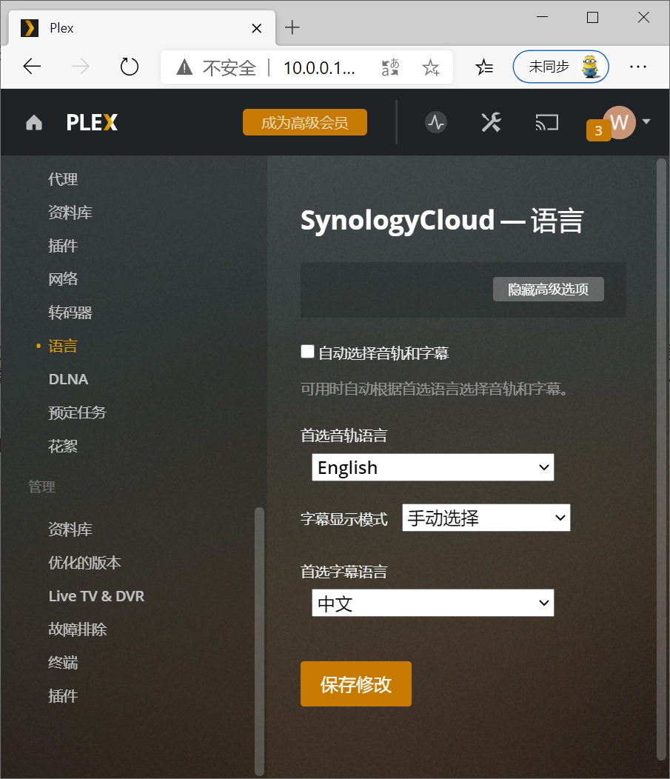Image resolution: width=670 pixels, height=779 pixels.
Task: Open the W user avatar
Action: click(620, 122)
